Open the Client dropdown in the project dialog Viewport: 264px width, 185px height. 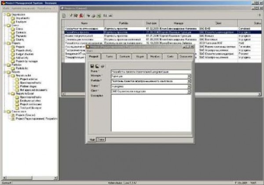tap(189, 91)
